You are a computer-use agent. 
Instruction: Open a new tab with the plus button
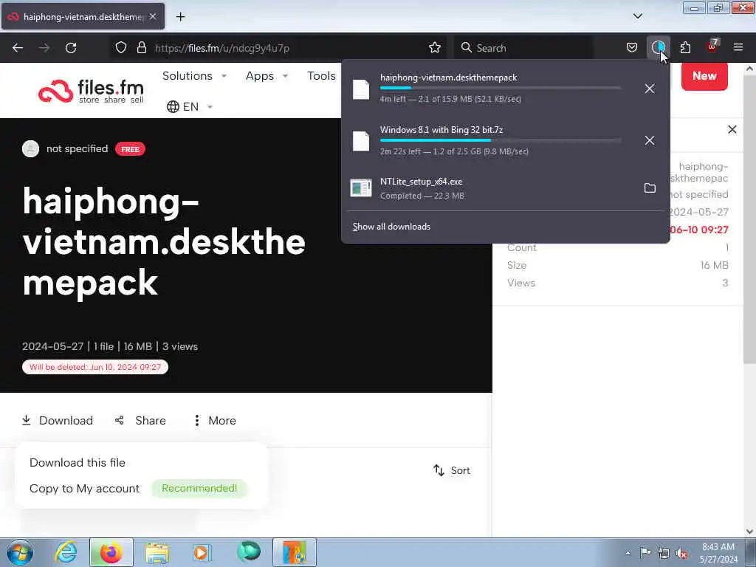click(x=180, y=17)
